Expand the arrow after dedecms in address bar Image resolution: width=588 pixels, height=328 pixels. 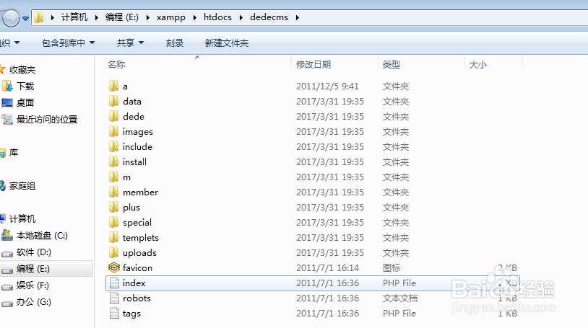coord(298,17)
